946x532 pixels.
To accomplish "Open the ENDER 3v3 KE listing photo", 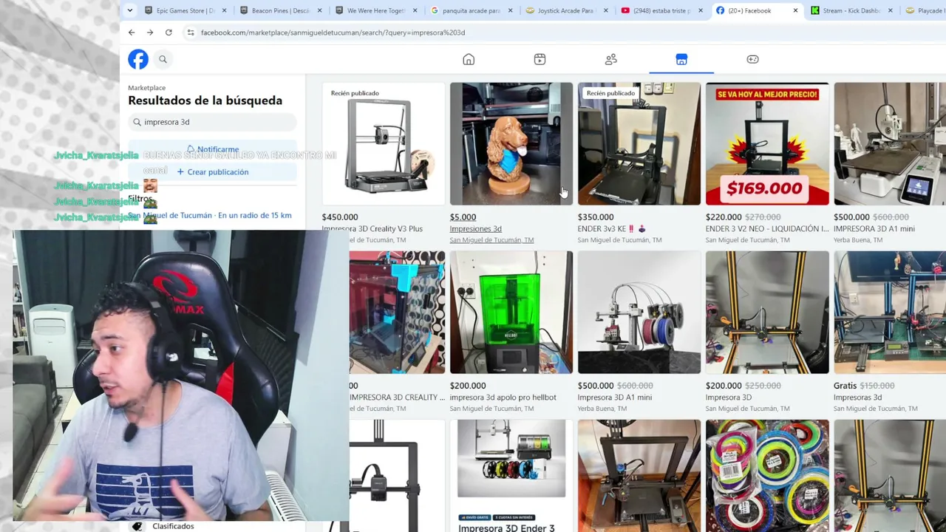I will point(639,143).
